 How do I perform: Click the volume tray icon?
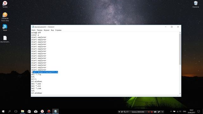click(180, 111)
